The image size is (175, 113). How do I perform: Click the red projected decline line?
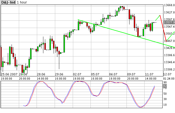coord(163,28)
